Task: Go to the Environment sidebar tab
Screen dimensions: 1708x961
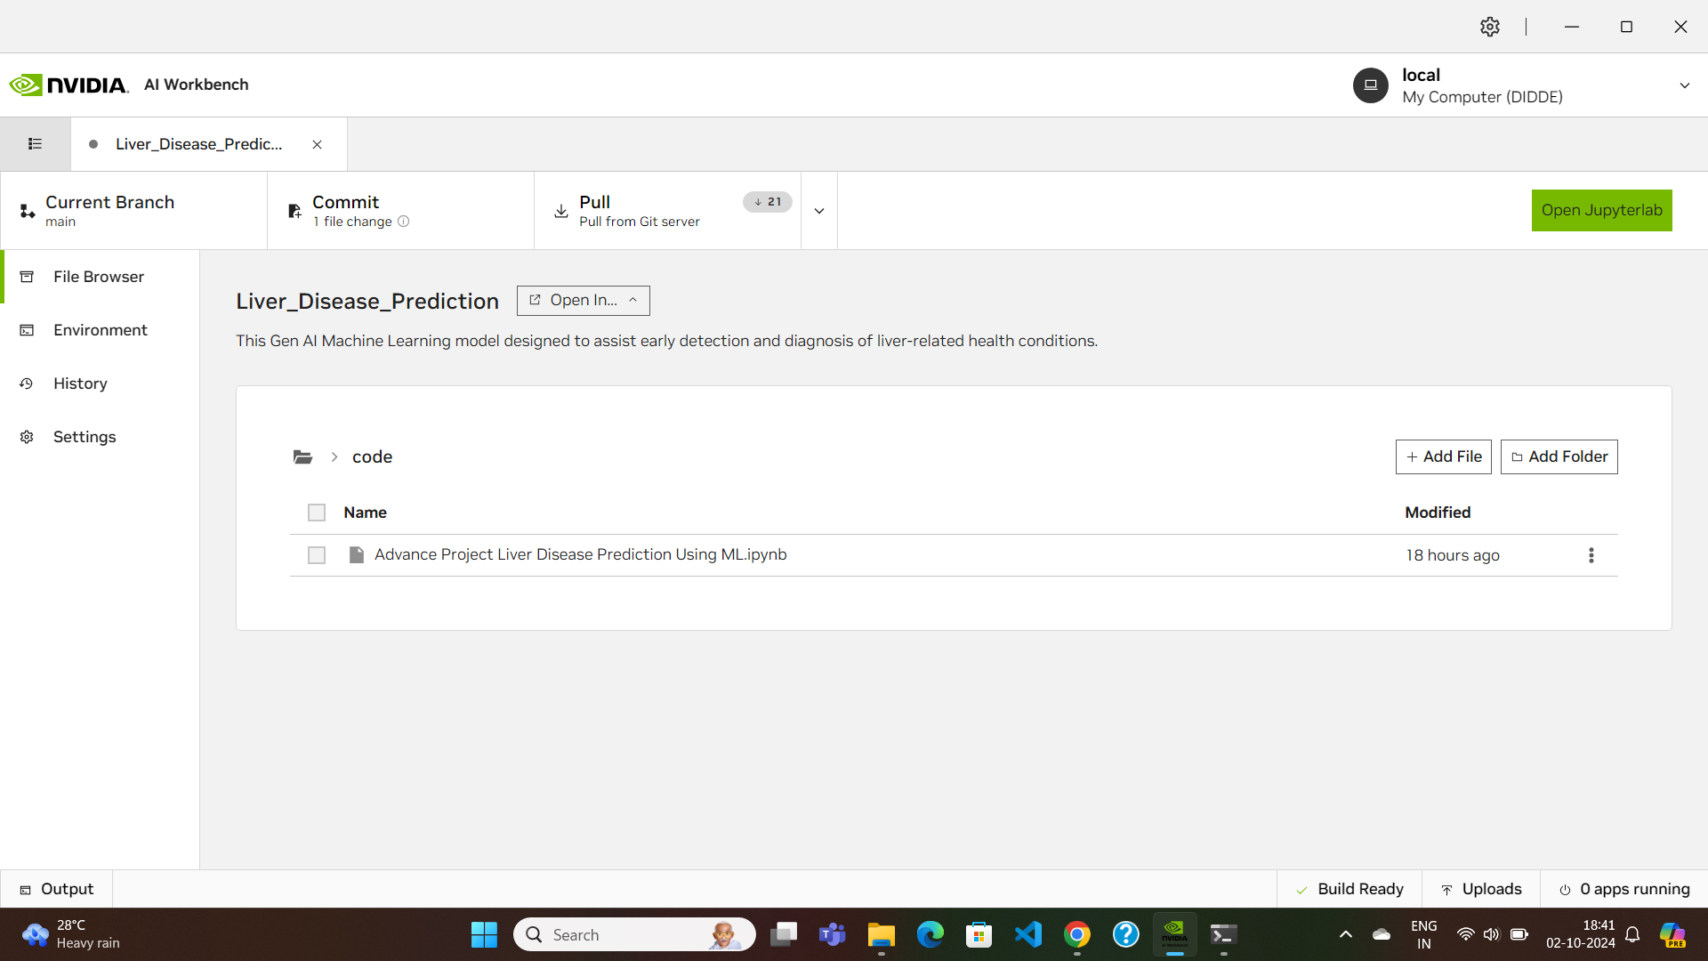Action: tap(100, 330)
